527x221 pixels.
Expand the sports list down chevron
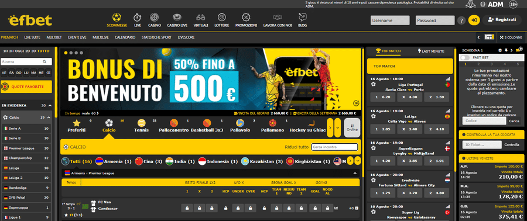[337, 127]
